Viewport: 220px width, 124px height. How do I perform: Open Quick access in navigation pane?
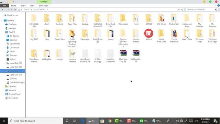pos(13,15)
